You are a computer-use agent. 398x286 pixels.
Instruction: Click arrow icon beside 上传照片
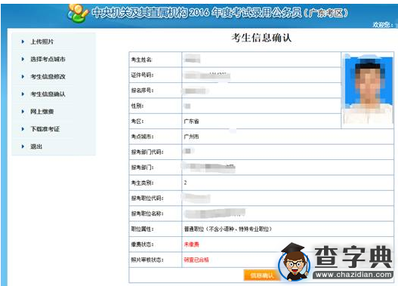tap(23, 42)
